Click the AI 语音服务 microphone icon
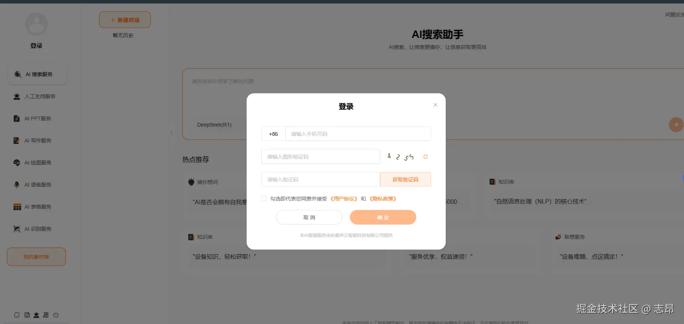The image size is (684, 324). [x=17, y=184]
